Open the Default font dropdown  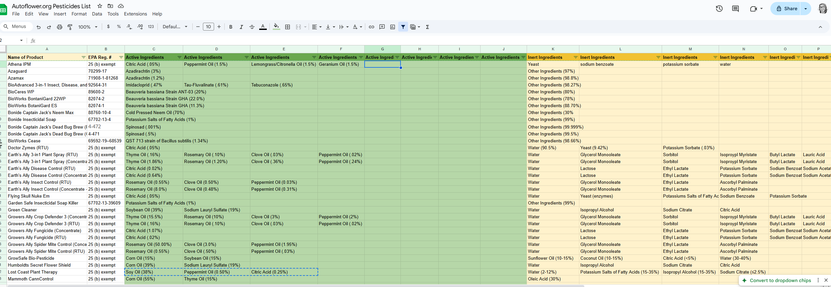[x=175, y=27]
